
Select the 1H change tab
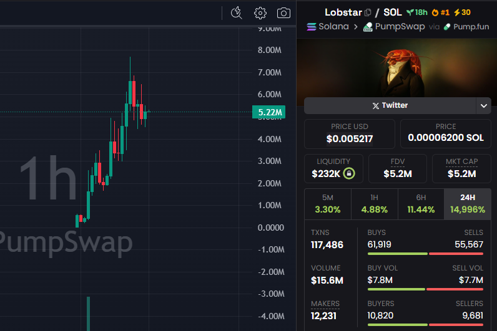tap(375, 204)
